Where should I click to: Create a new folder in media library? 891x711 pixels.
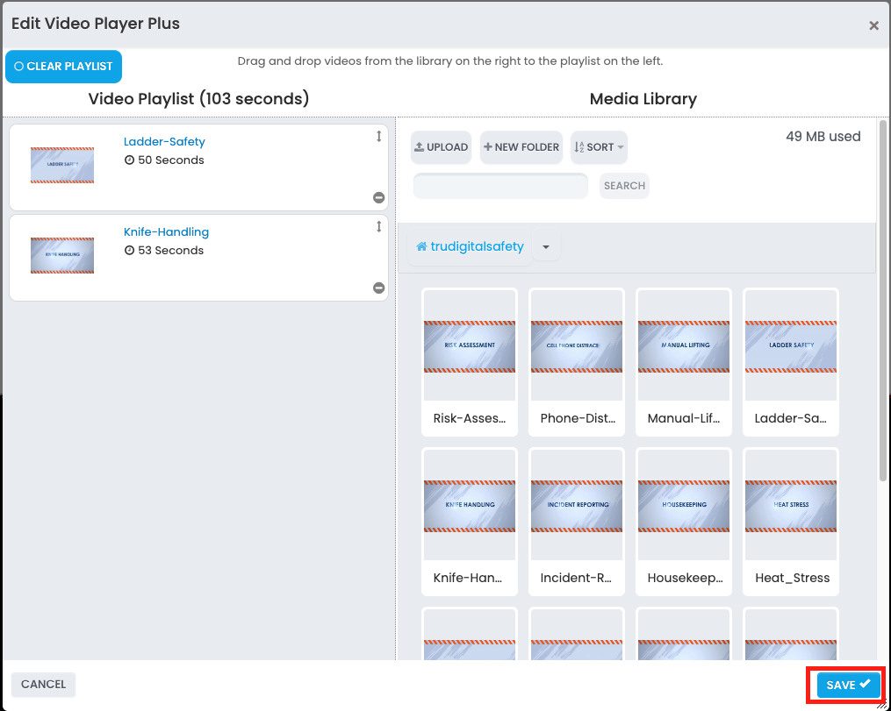521,147
